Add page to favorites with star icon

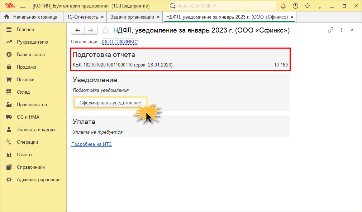105,30
